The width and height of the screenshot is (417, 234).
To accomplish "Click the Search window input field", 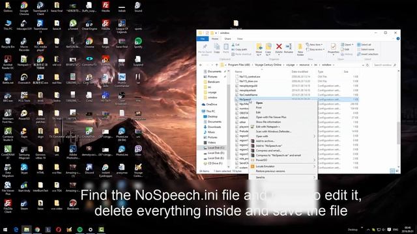I will [x=384, y=65].
